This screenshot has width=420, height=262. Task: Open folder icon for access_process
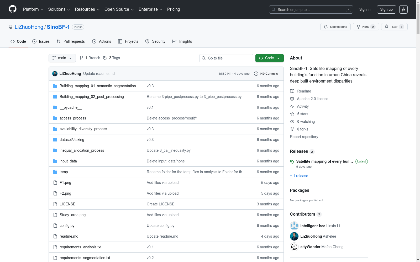(x=55, y=118)
